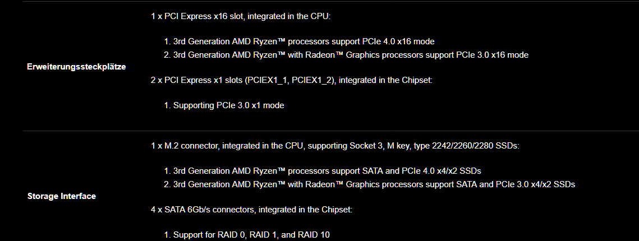Select the PCIe 3.0 x4/x2 SSDs line
The width and height of the screenshot is (639, 241).
(x=369, y=184)
